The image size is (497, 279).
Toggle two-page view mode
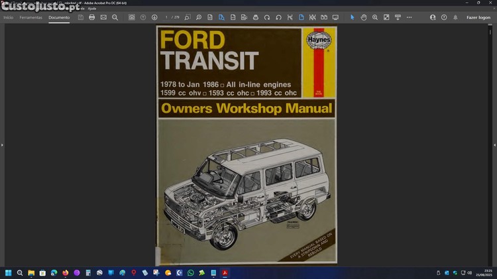click(324, 17)
